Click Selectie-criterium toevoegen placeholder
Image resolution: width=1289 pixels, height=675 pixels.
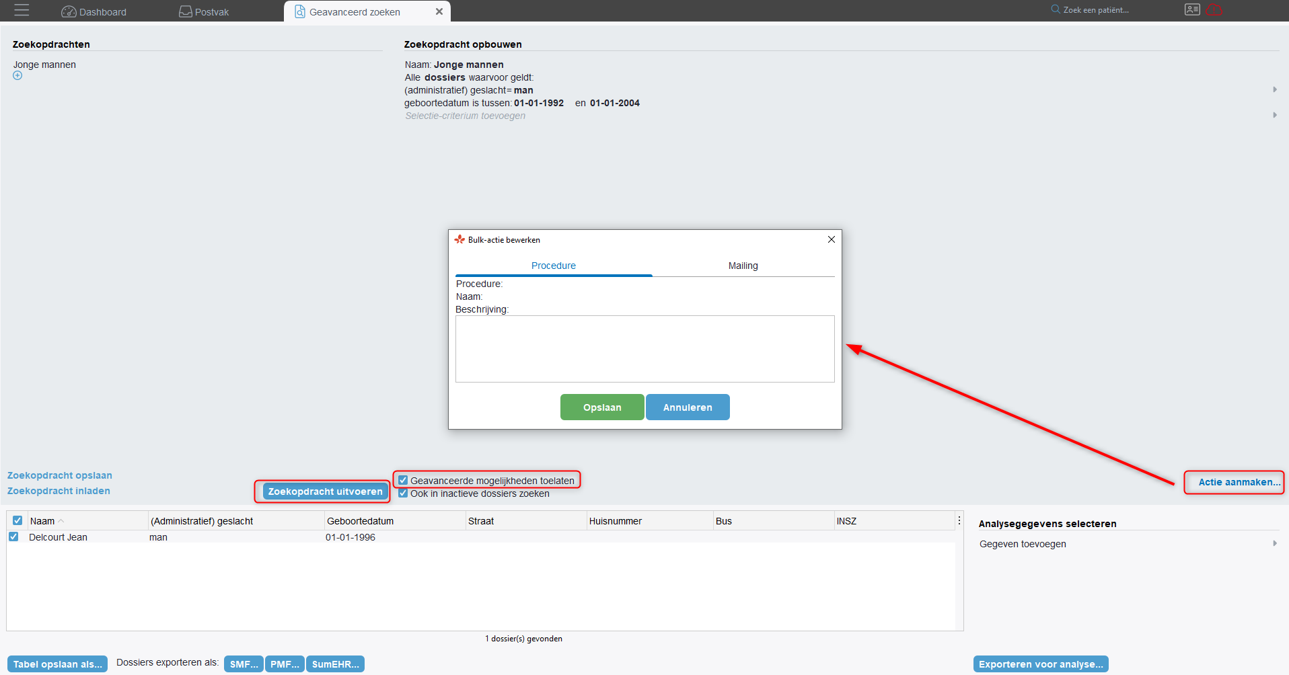[x=465, y=116]
